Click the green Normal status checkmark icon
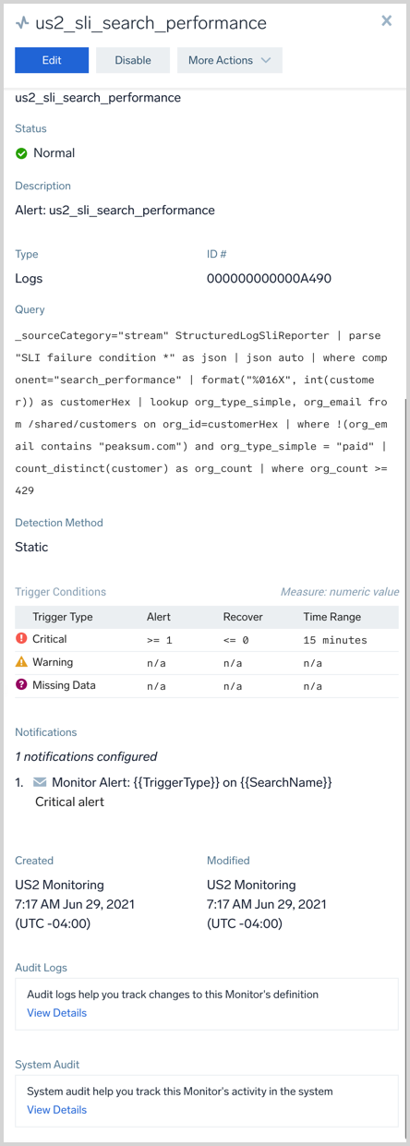 (21, 153)
